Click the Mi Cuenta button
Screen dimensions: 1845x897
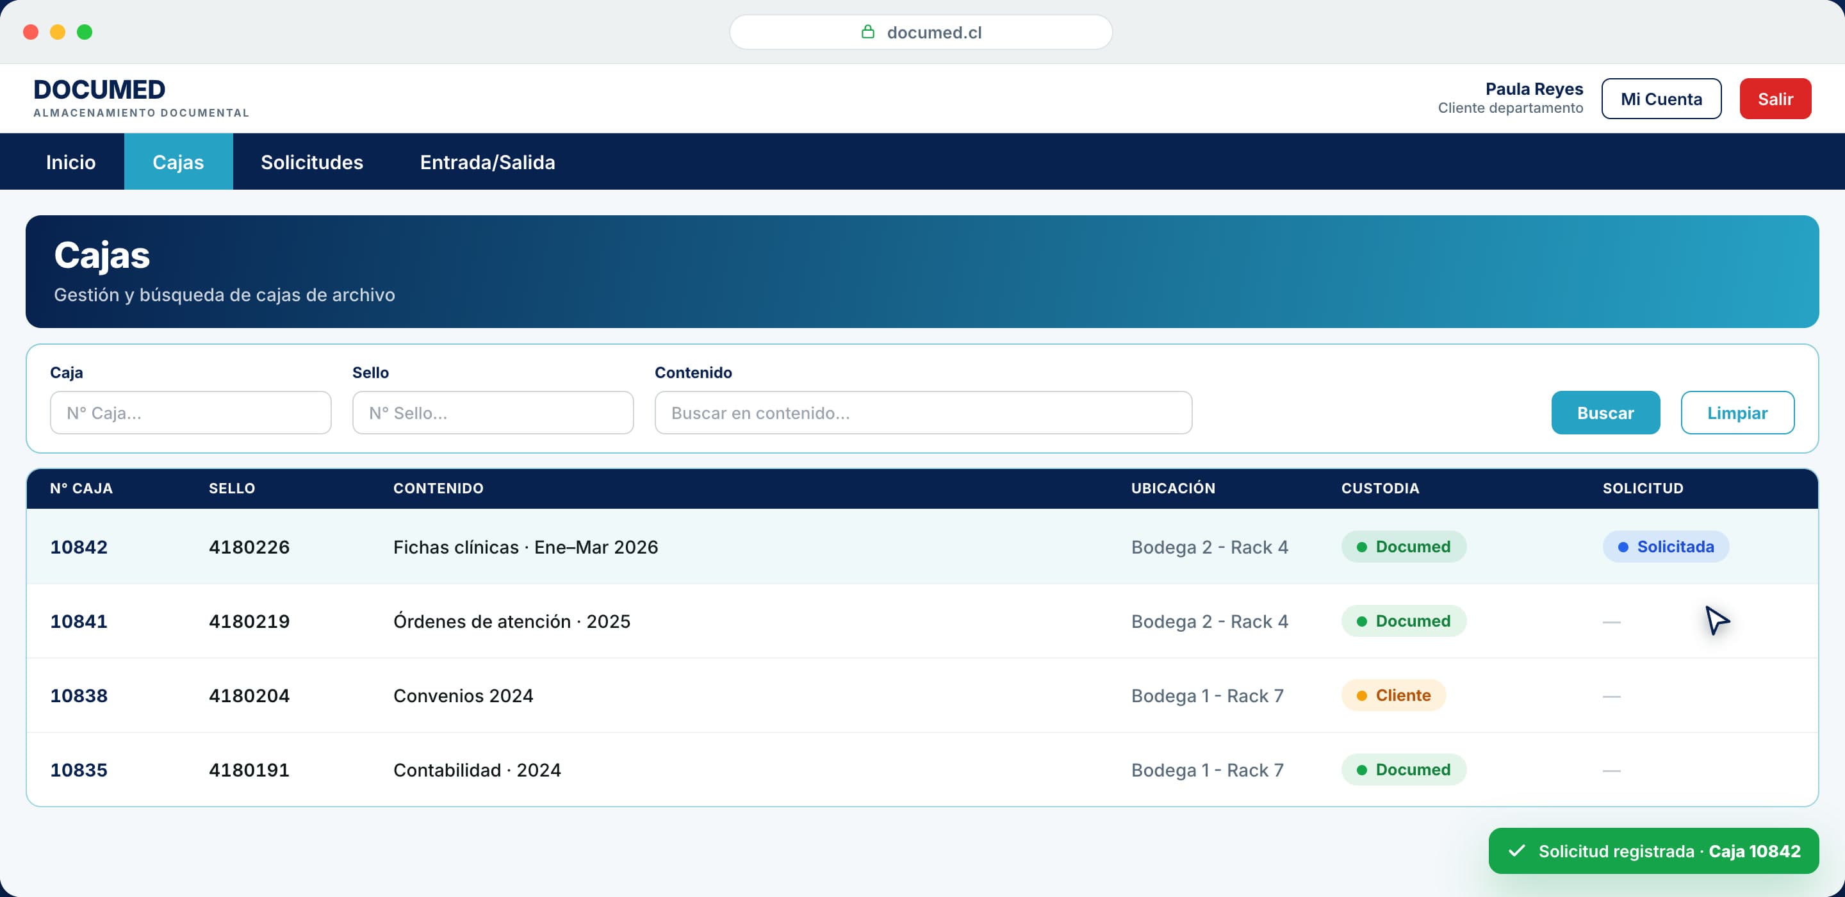tap(1661, 99)
